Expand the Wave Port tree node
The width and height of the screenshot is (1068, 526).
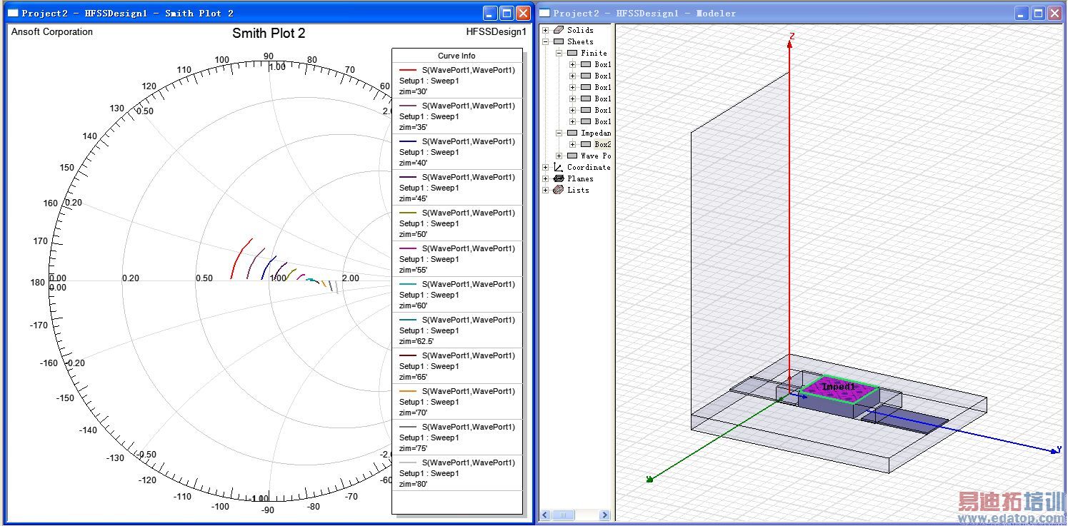tap(559, 156)
